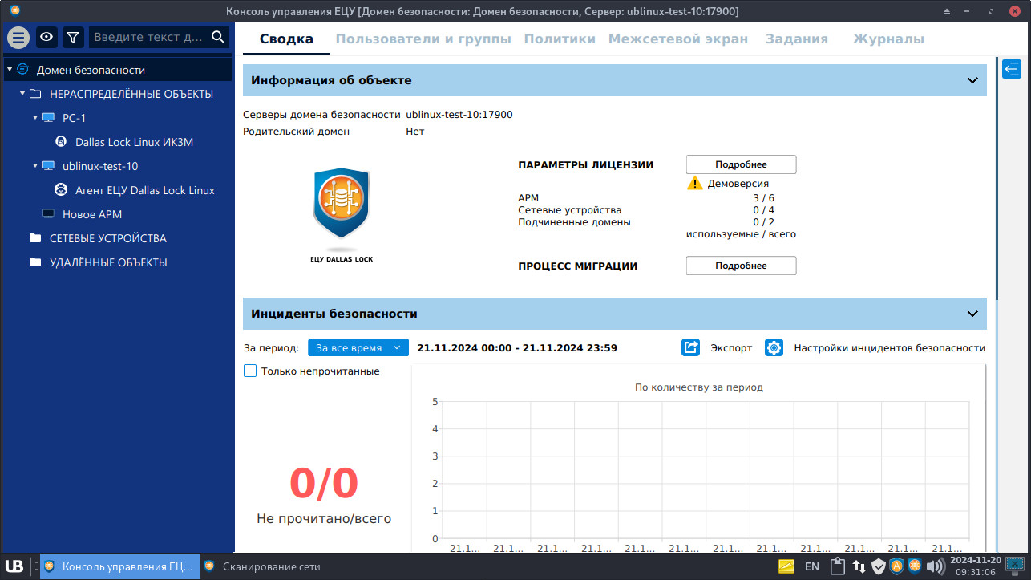This screenshot has width=1031, height=580.
Task: Click the UB start menu icon
Action: point(14,566)
